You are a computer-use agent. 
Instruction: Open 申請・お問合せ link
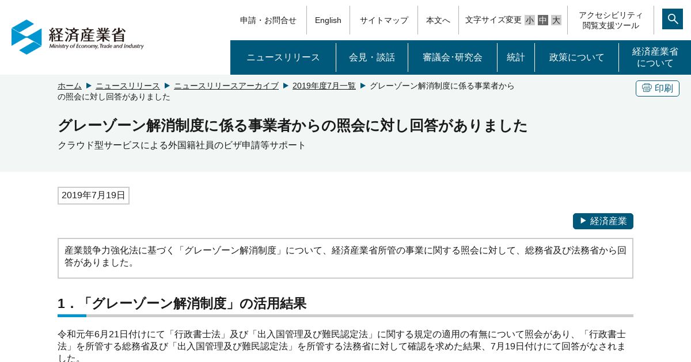click(268, 20)
